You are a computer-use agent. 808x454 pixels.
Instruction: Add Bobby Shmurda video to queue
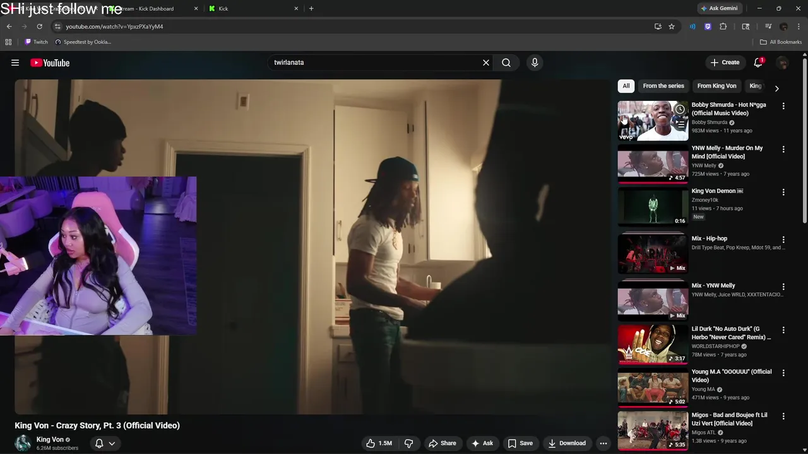(x=680, y=125)
